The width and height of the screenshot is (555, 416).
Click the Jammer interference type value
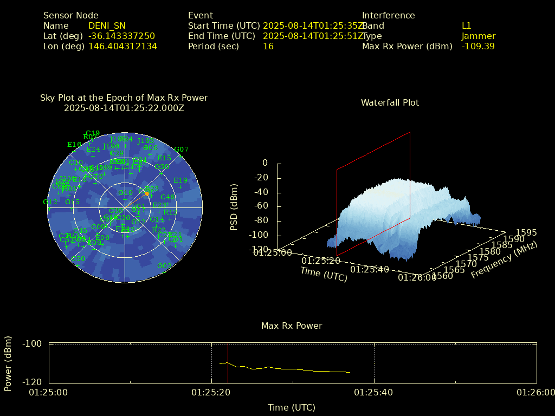(478, 36)
